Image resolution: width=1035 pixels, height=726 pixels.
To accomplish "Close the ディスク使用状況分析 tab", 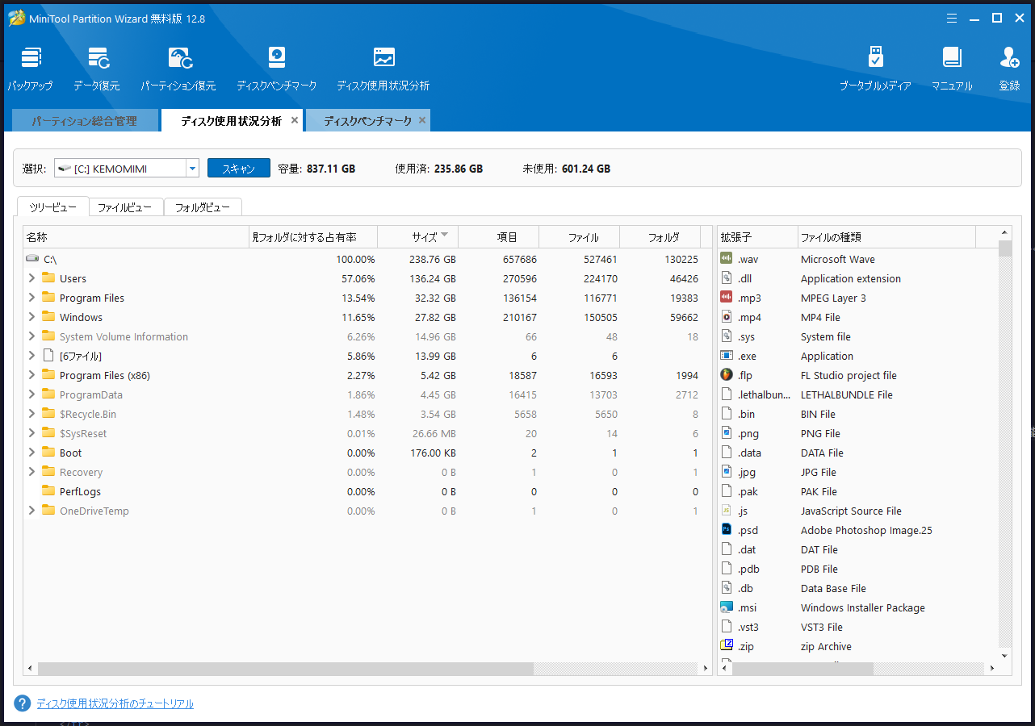I will [295, 120].
